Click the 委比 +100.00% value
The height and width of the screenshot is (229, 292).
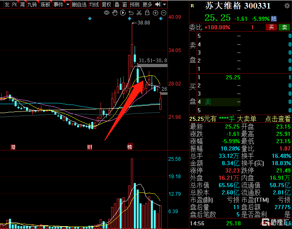[217, 28]
